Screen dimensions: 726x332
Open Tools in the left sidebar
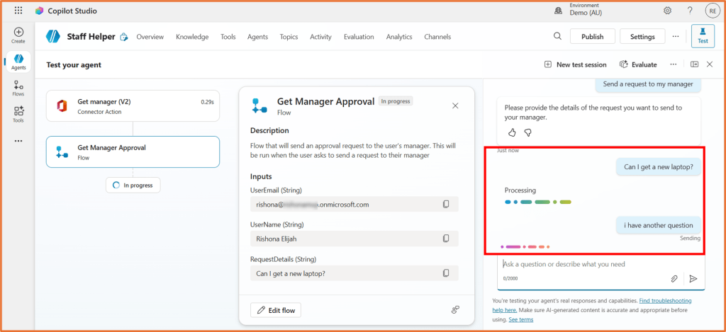(x=18, y=115)
